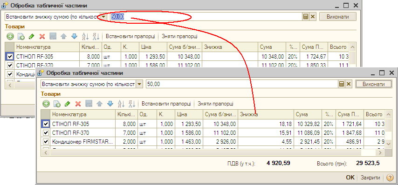Click Номенклатура column header in front window
398x185 pixels.
(83, 115)
